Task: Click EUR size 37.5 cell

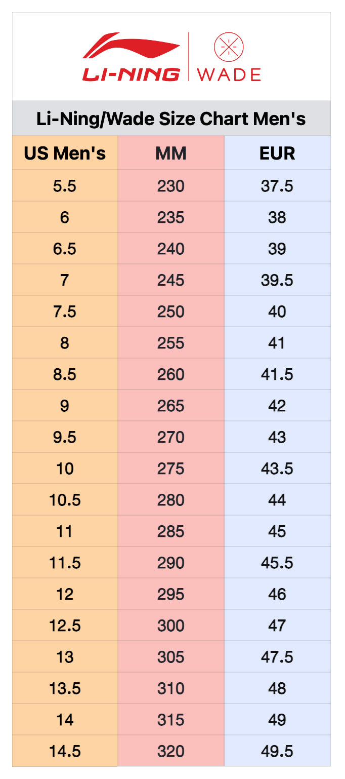Action: point(277,186)
